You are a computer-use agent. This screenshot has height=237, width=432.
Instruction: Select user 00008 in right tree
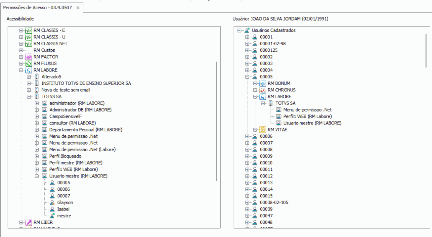(266, 150)
